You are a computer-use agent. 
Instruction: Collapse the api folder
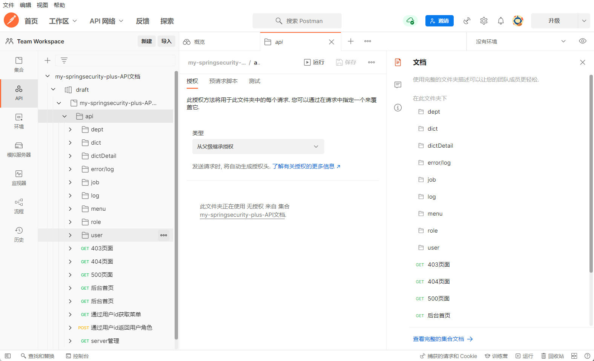[64, 116]
